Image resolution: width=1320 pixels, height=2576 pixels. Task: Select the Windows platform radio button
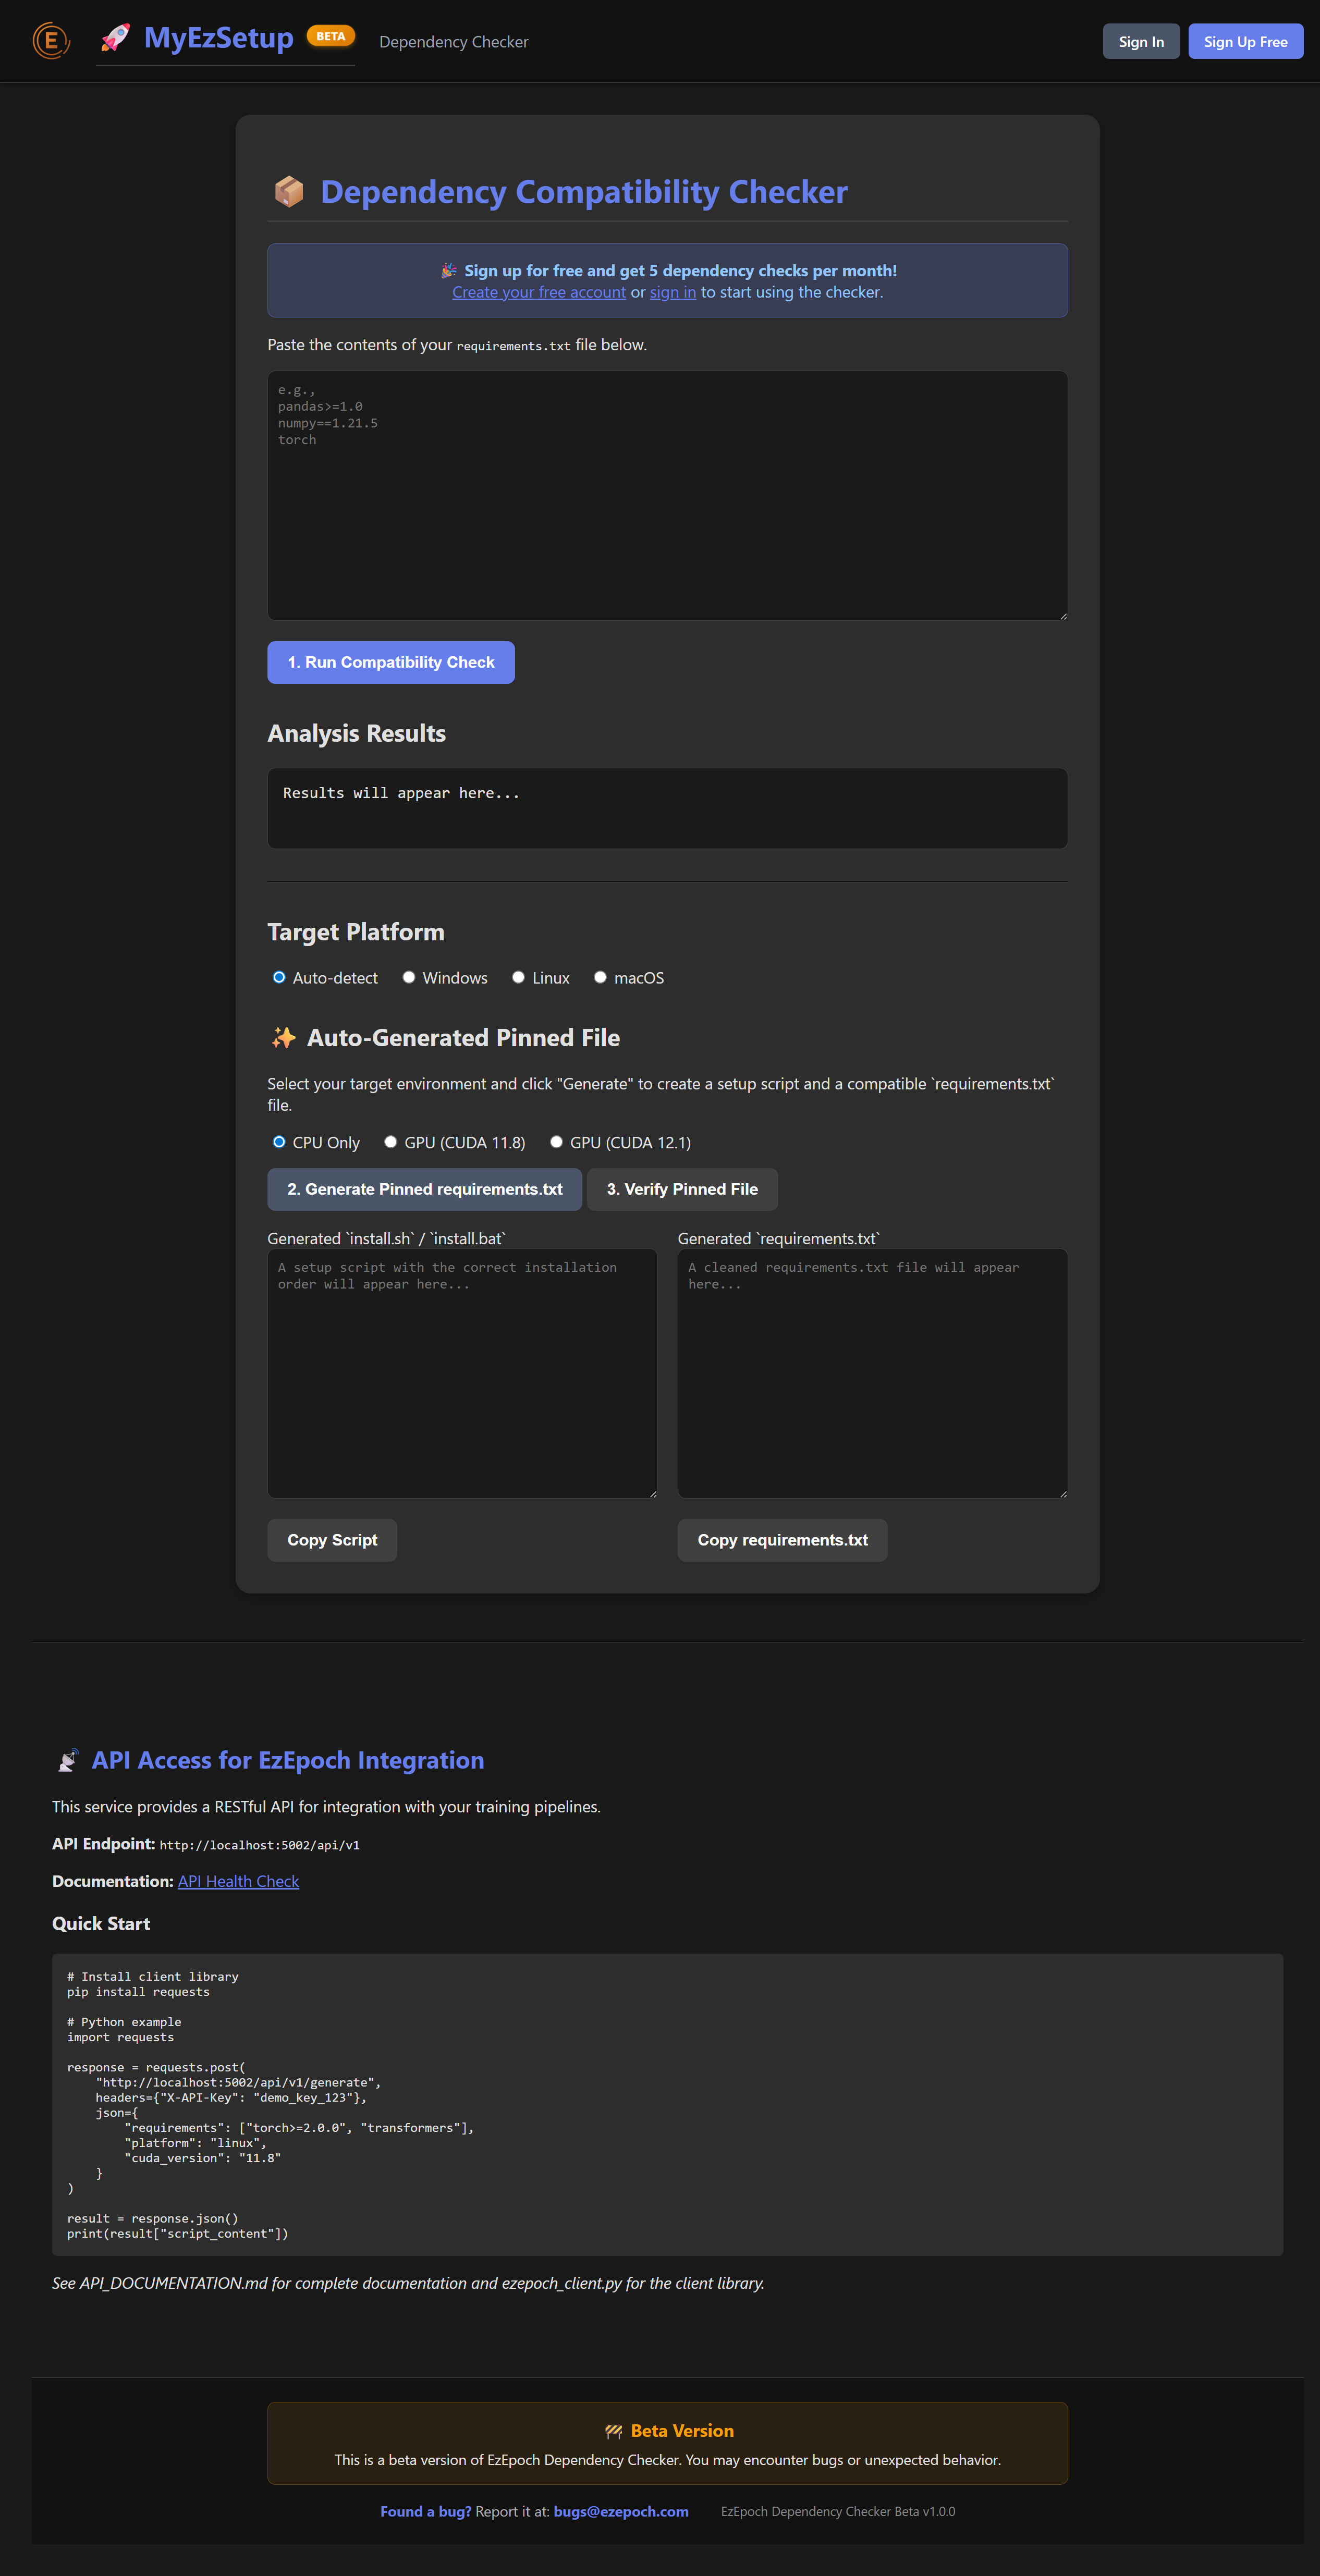(x=409, y=977)
